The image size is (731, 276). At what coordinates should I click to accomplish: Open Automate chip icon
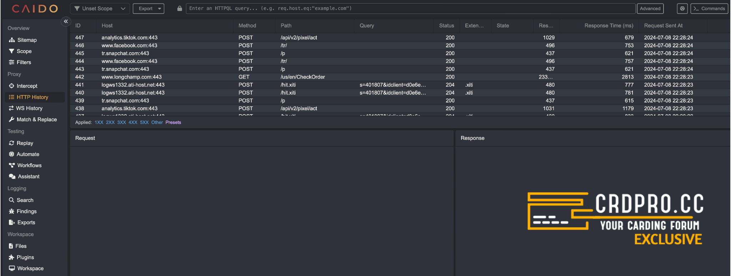tap(11, 154)
